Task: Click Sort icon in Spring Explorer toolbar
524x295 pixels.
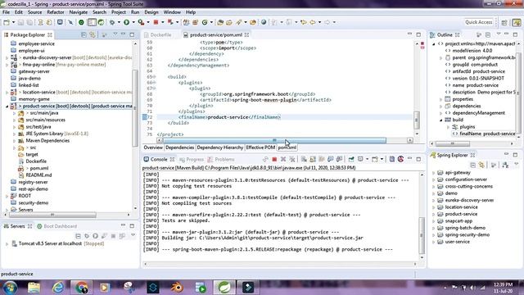Action: click(x=505, y=165)
